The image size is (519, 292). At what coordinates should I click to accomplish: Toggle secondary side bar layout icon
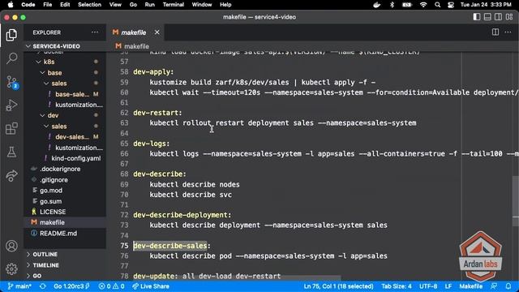click(498, 17)
